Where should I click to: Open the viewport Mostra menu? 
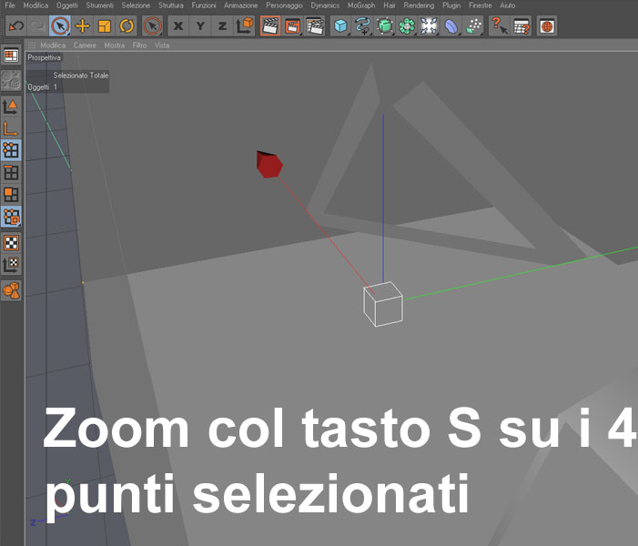[115, 45]
